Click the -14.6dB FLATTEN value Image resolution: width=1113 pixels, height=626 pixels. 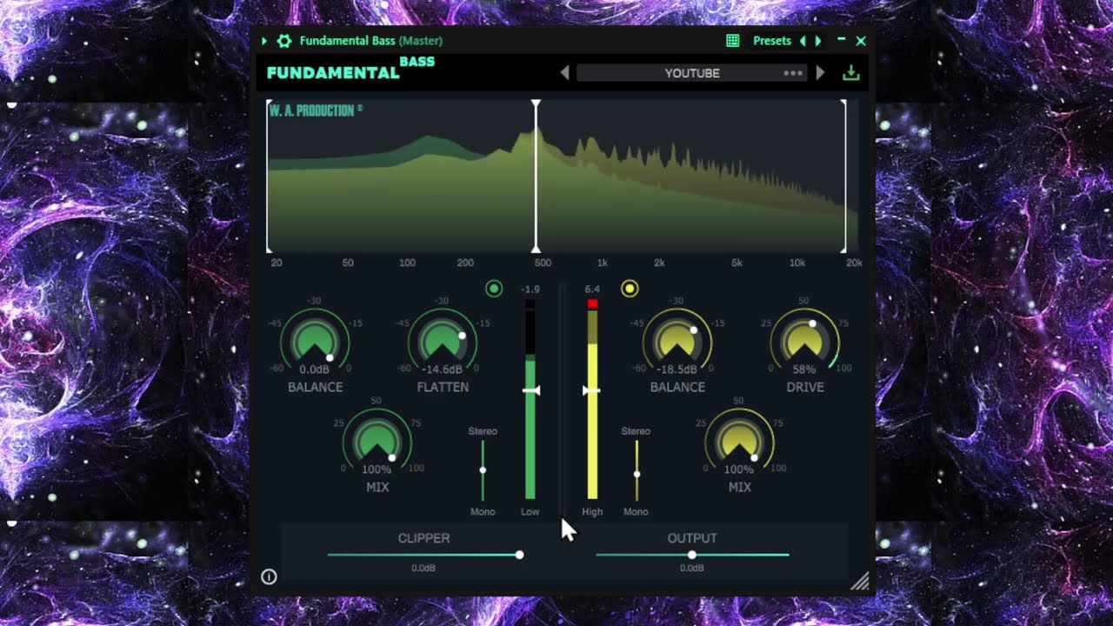443,370
